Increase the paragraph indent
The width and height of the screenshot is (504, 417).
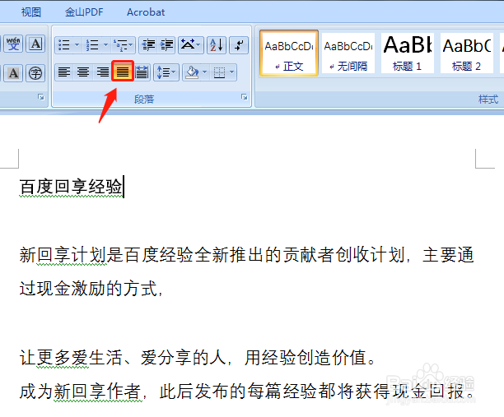(166, 44)
